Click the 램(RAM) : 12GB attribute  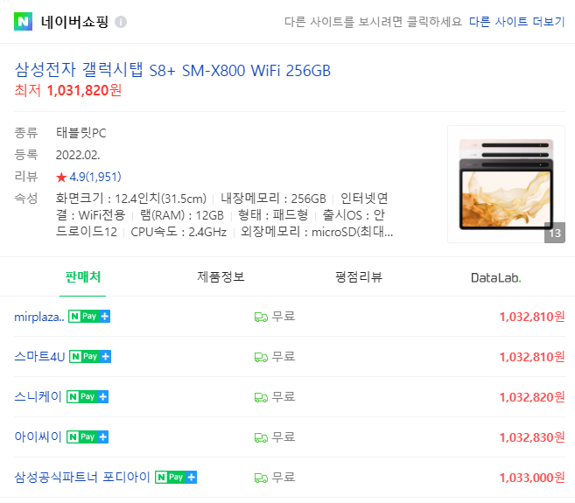181,215
